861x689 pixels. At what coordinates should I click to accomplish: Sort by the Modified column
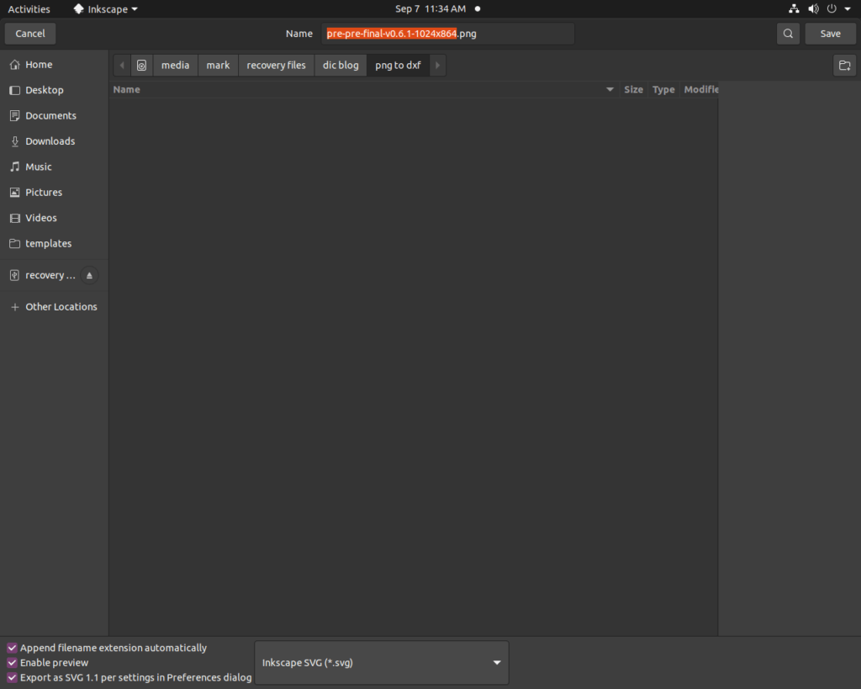click(700, 89)
